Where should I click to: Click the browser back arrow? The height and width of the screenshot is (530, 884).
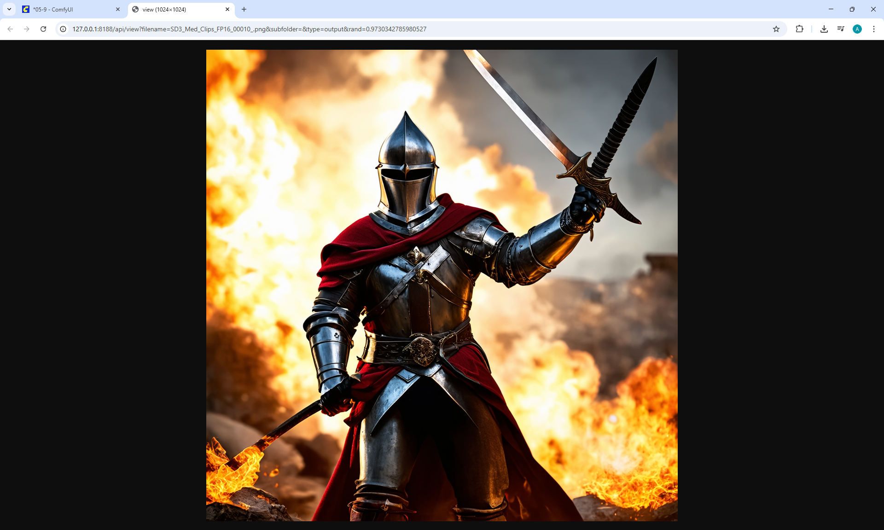(10, 29)
